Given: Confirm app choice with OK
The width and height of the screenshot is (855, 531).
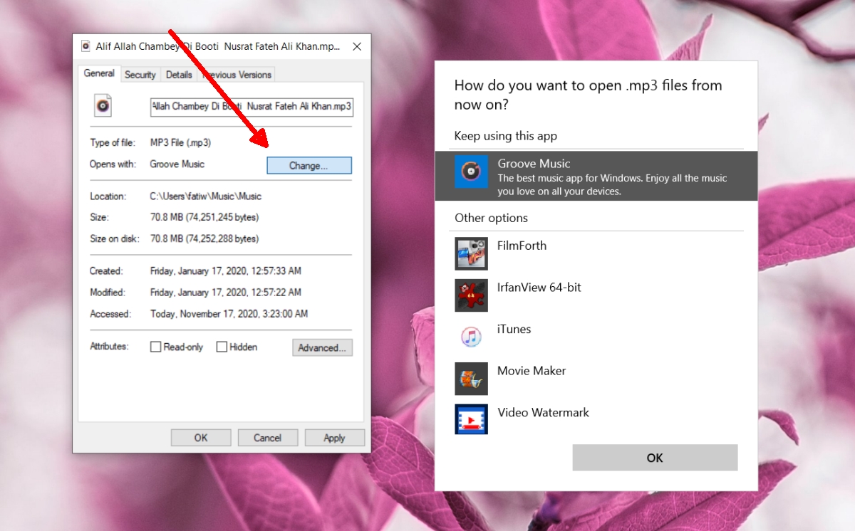Looking at the screenshot, I should (654, 457).
